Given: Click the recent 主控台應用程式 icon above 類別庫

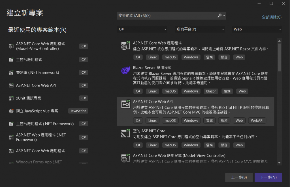Looking at the screenshot, I should coord(11,60).
